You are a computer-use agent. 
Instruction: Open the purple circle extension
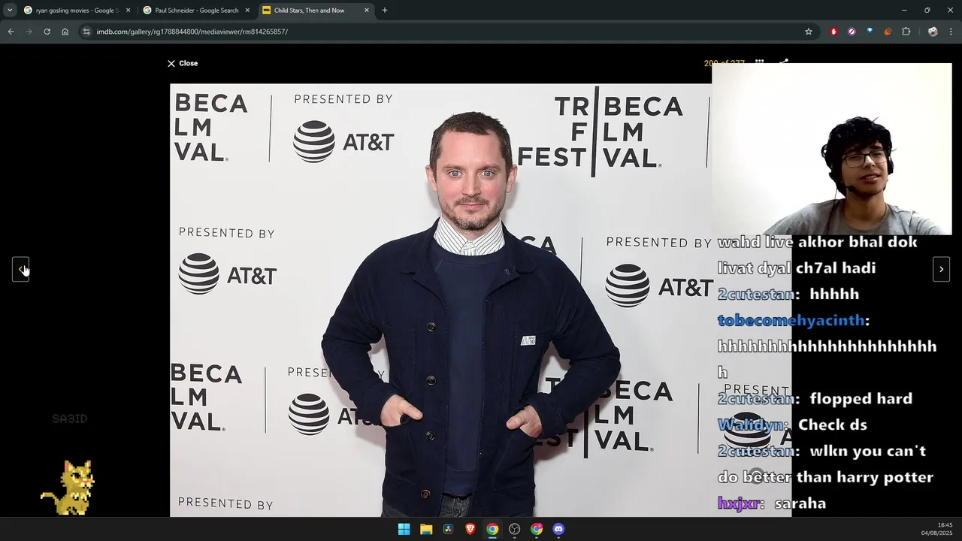coord(852,32)
